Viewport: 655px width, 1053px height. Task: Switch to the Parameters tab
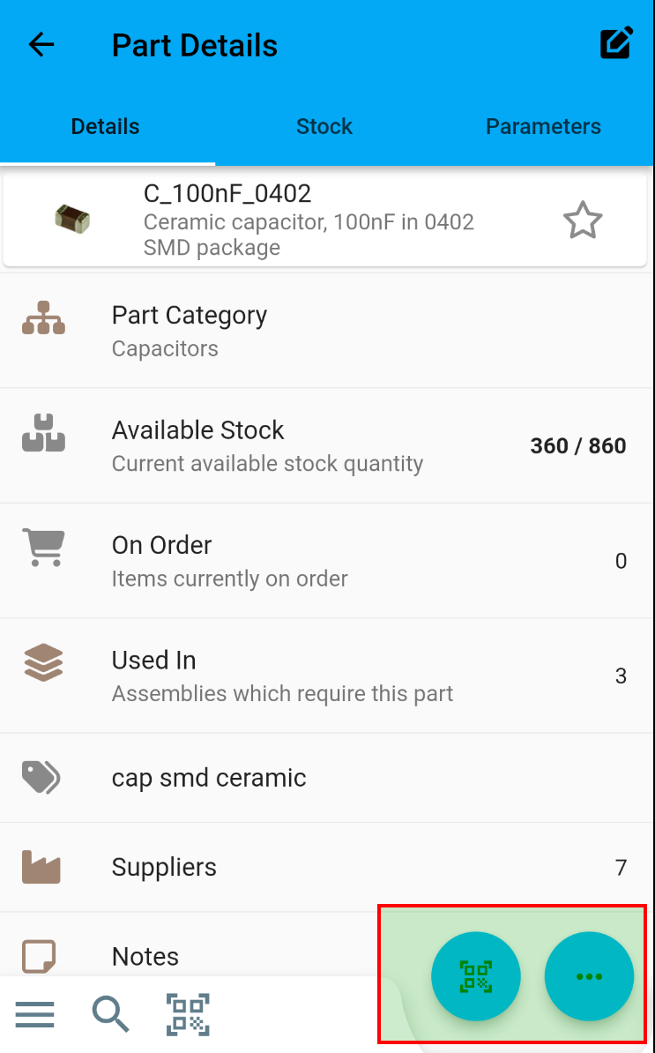543,126
